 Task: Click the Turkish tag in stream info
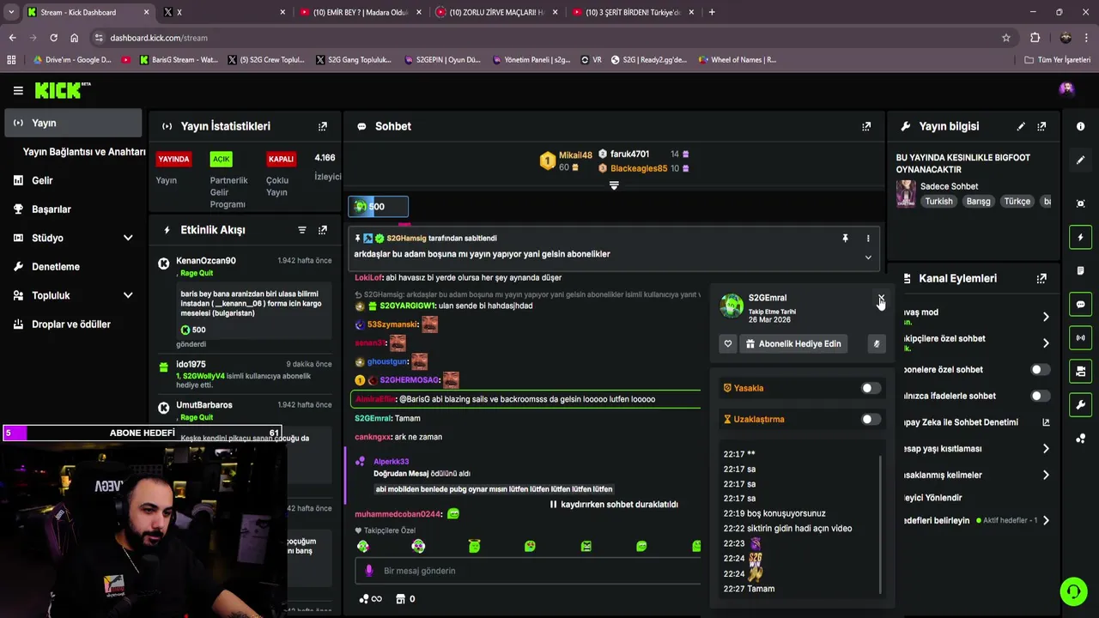938,201
